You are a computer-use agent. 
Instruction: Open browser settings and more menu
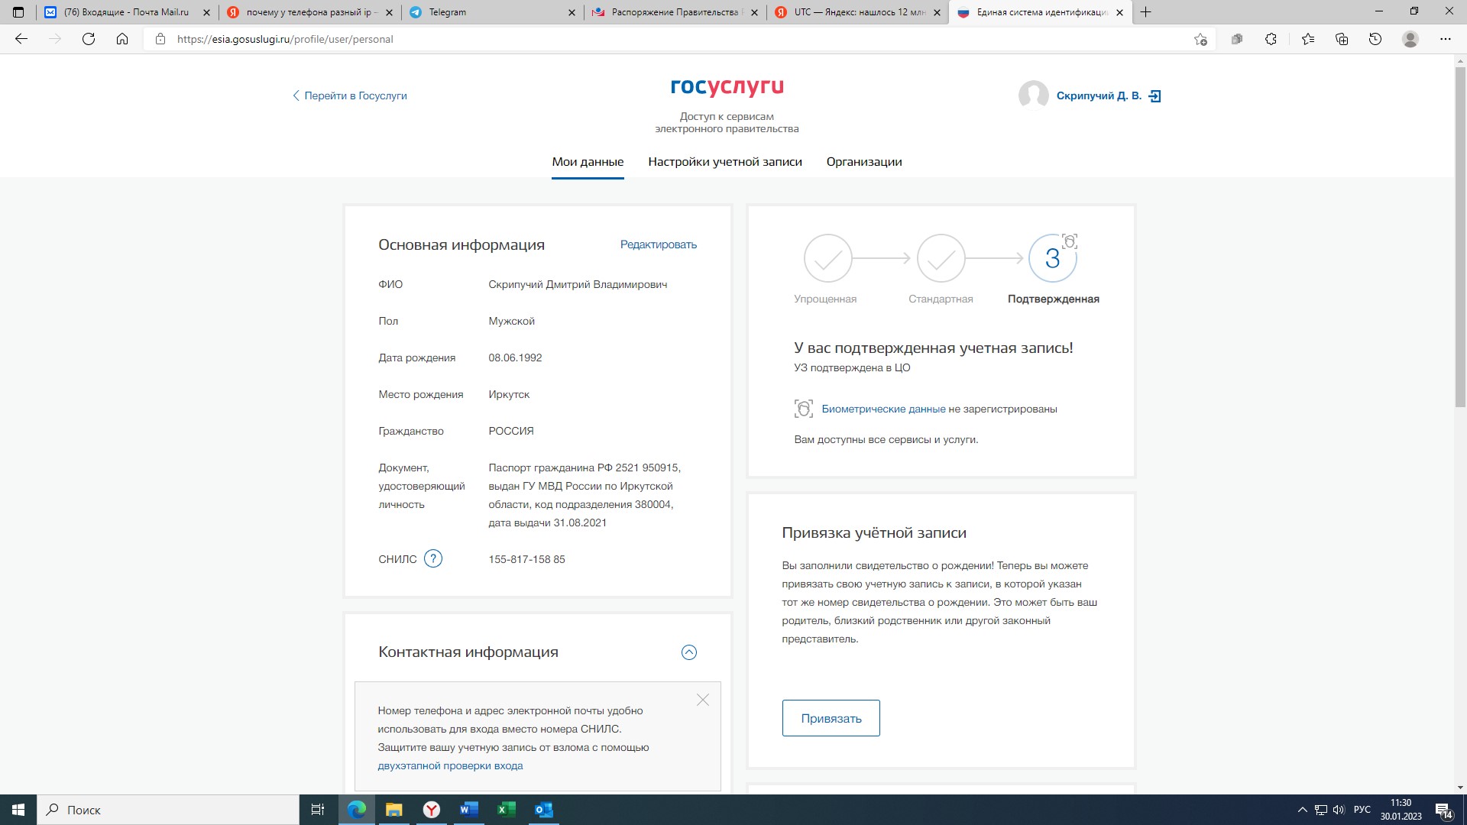point(1445,39)
